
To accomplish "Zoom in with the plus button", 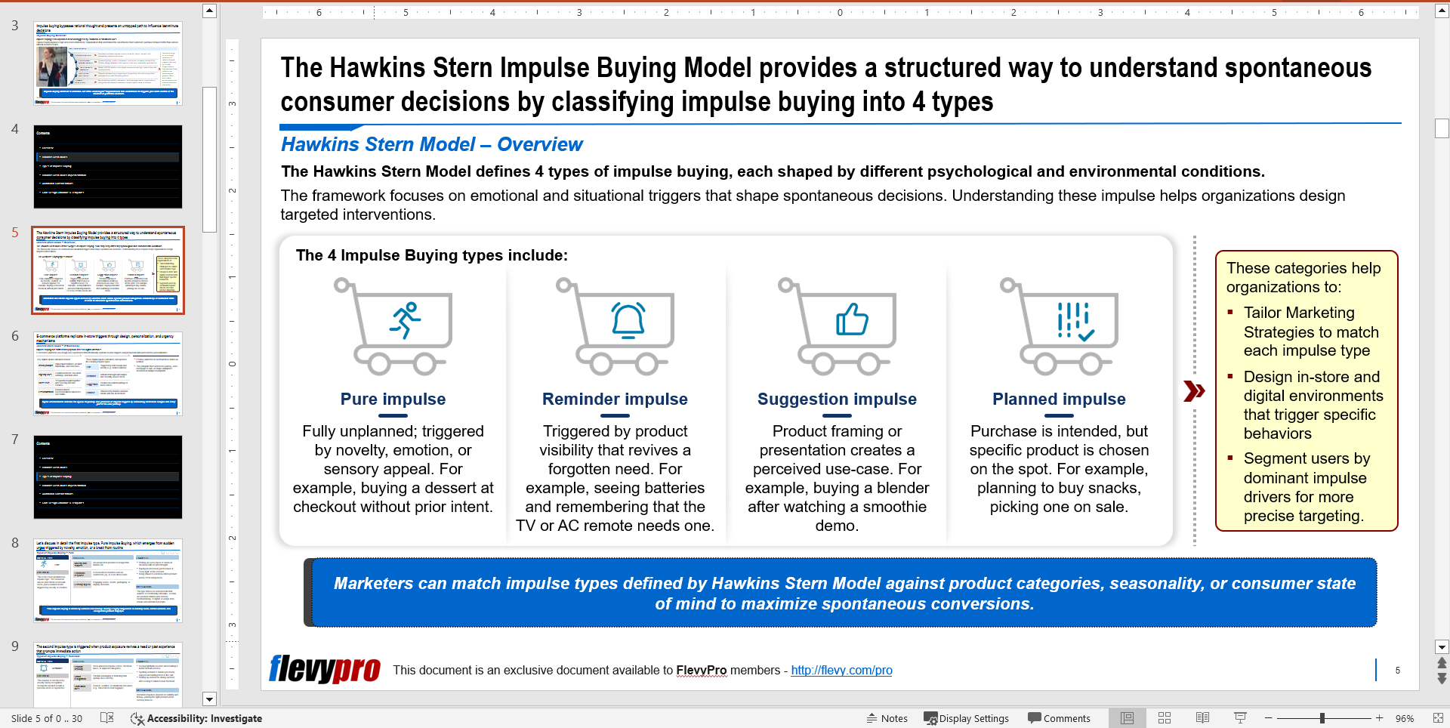I will (1379, 718).
